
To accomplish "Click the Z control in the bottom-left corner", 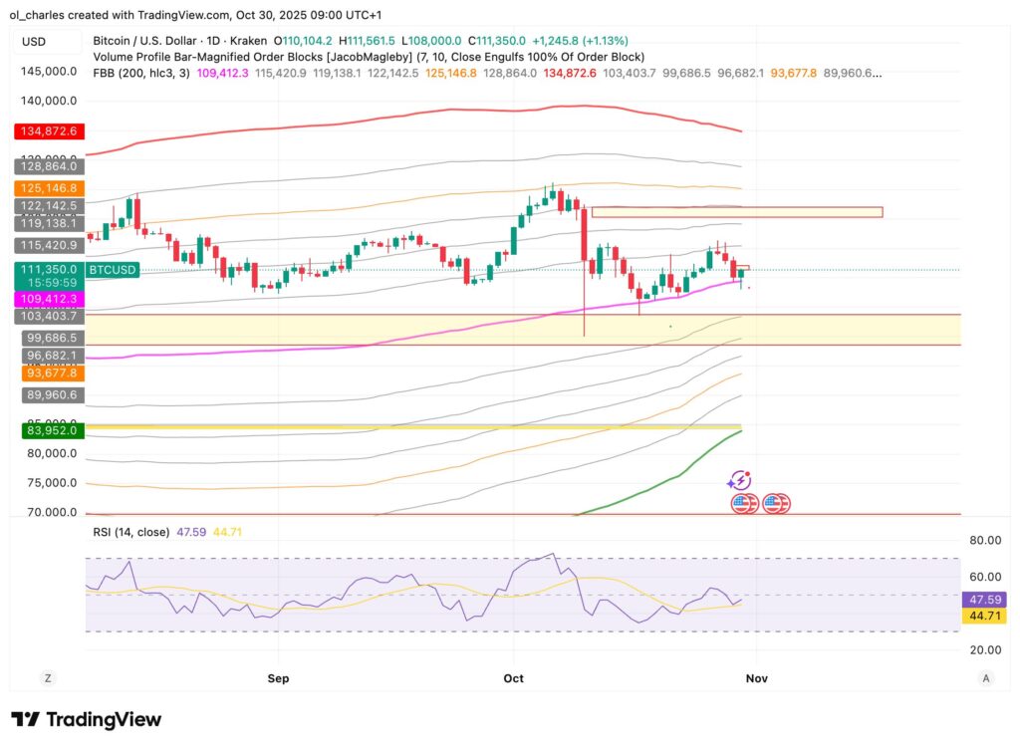I will pos(48,677).
